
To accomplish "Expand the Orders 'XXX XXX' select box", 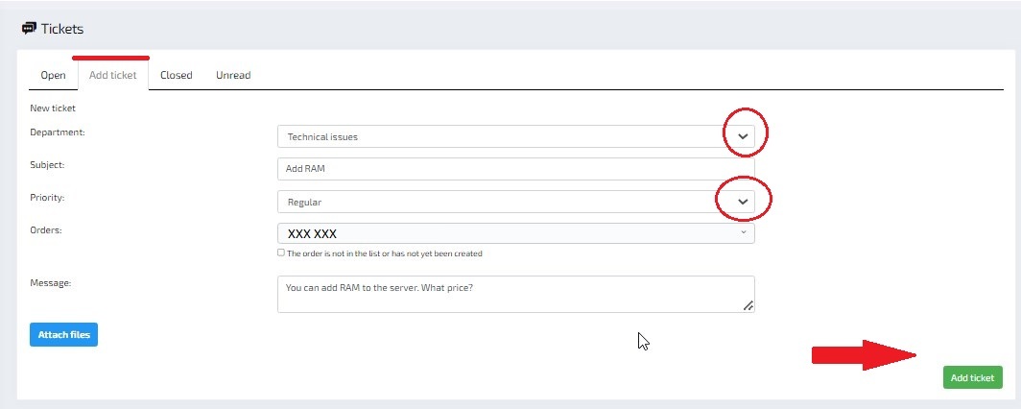I will tap(499, 233).
